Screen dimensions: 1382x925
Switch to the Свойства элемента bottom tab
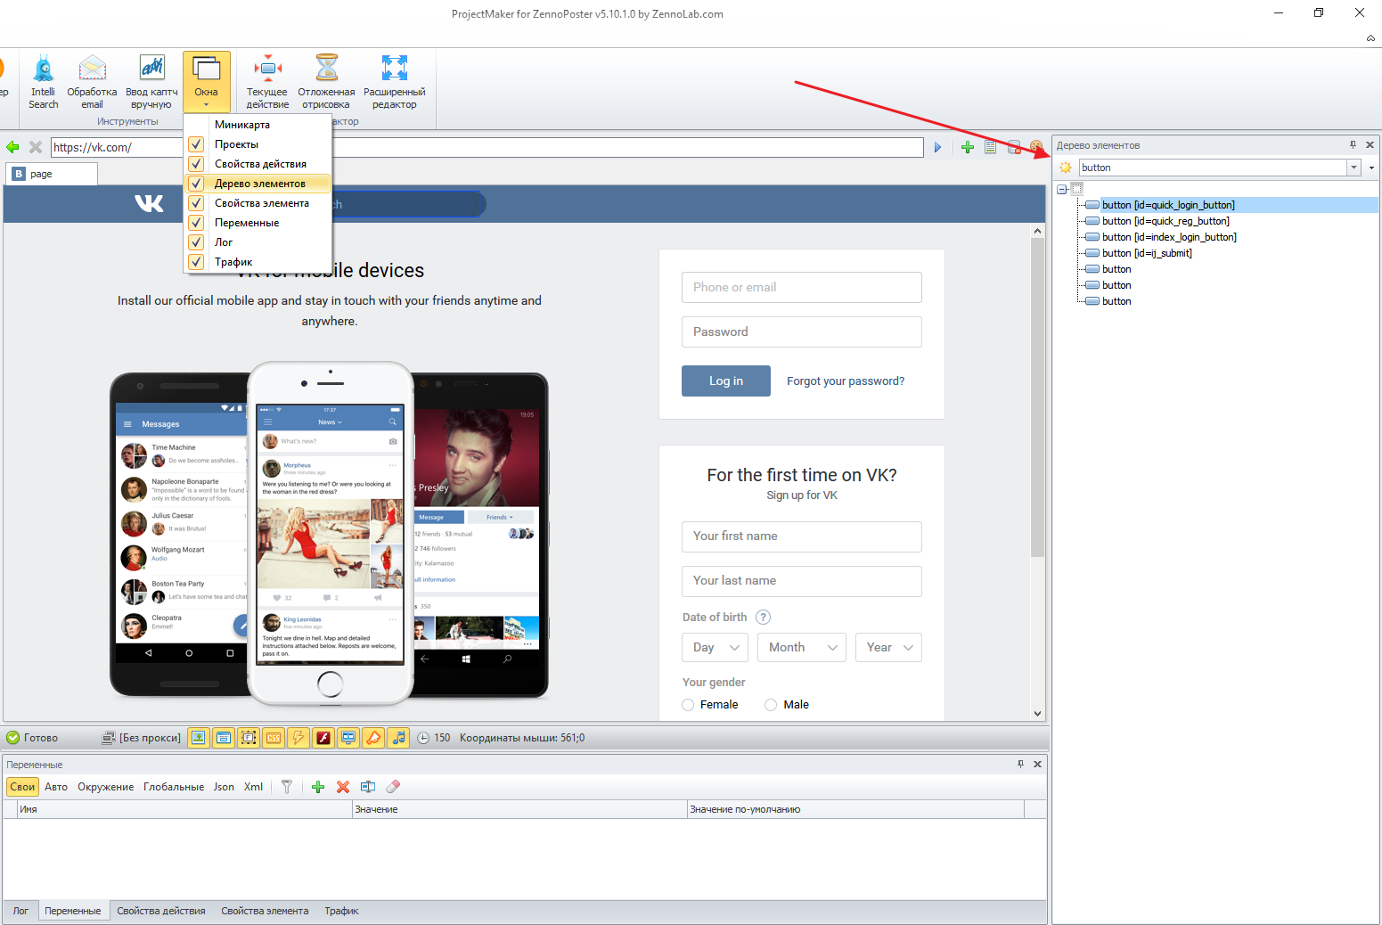click(265, 911)
